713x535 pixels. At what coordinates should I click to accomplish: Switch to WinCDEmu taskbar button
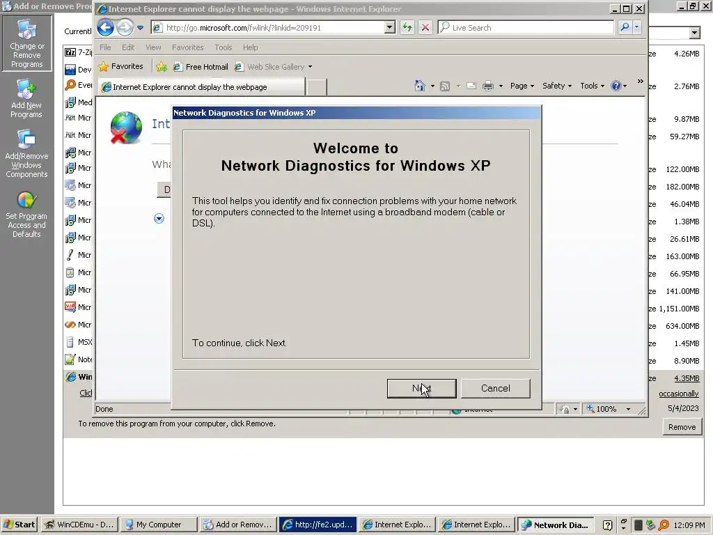point(79,525)
